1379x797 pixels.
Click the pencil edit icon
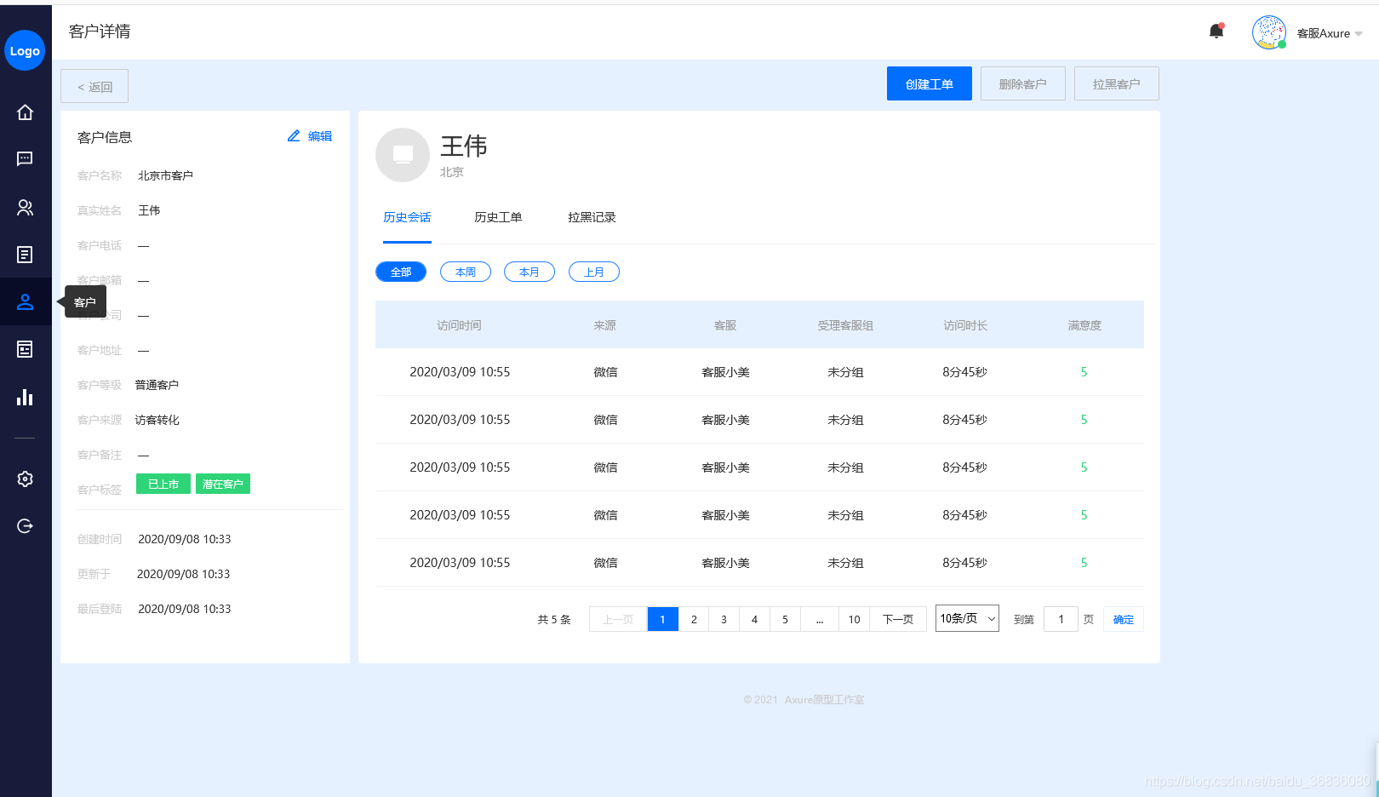click(x=294, y=136)
